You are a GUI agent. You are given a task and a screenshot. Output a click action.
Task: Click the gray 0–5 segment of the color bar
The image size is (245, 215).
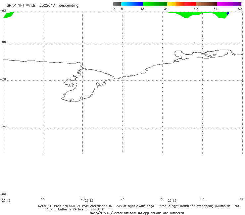[117, 4]
